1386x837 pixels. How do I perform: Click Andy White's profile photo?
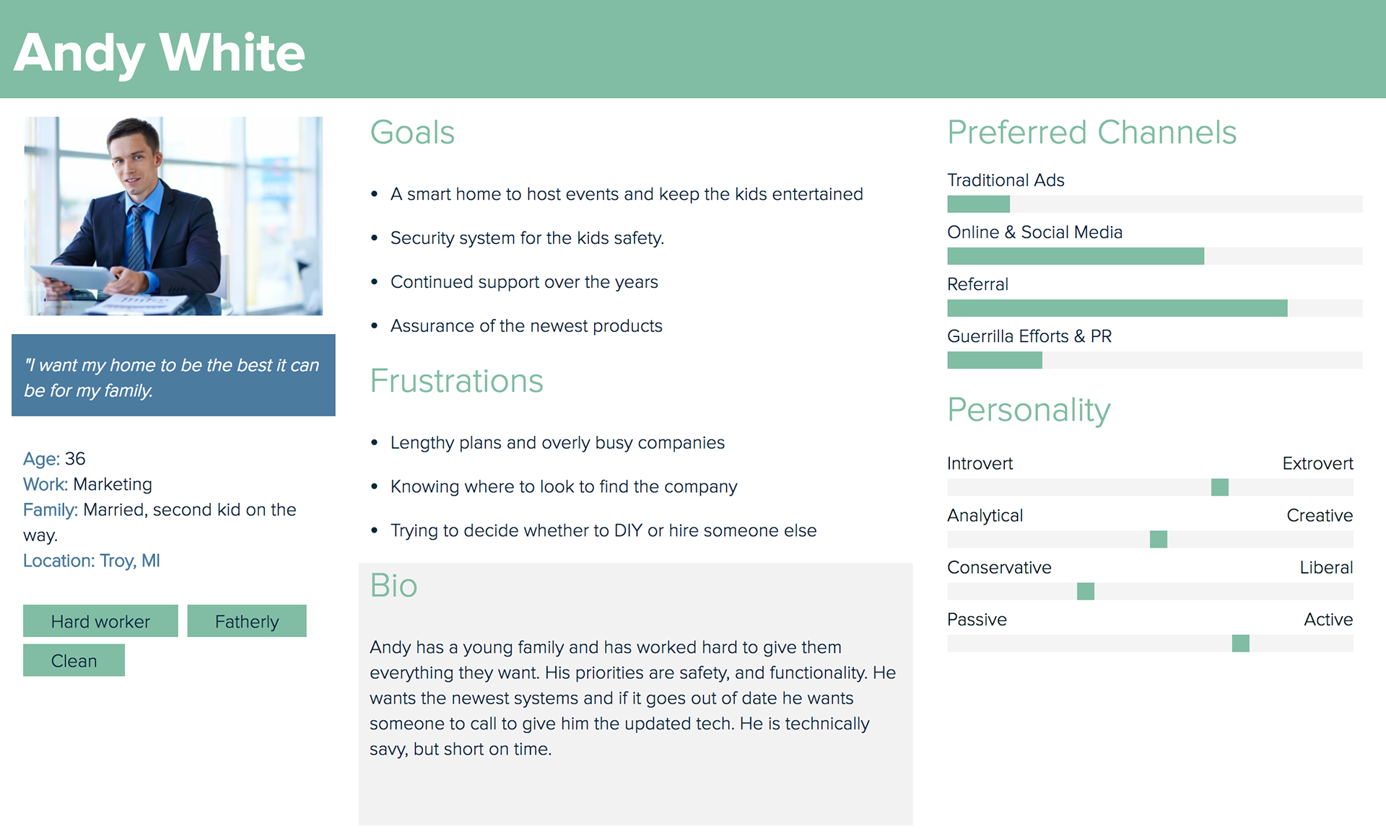(173, 216)
